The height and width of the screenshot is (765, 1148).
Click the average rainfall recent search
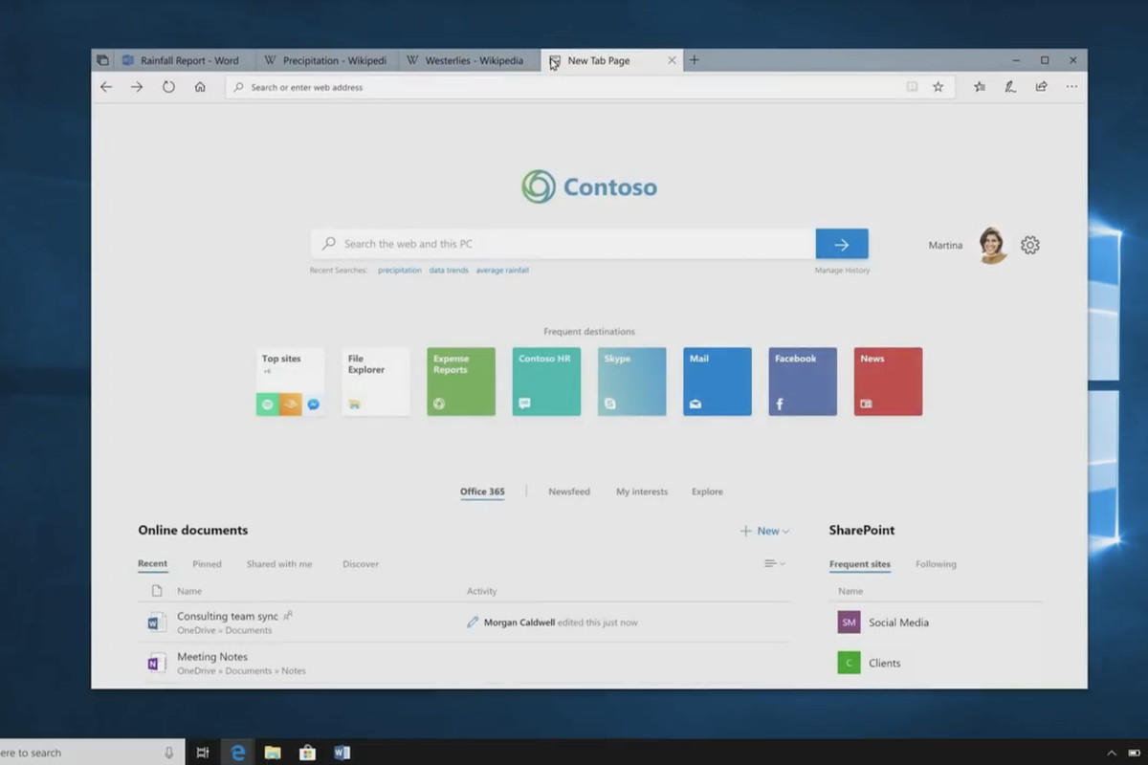click(x=502, y=271)
